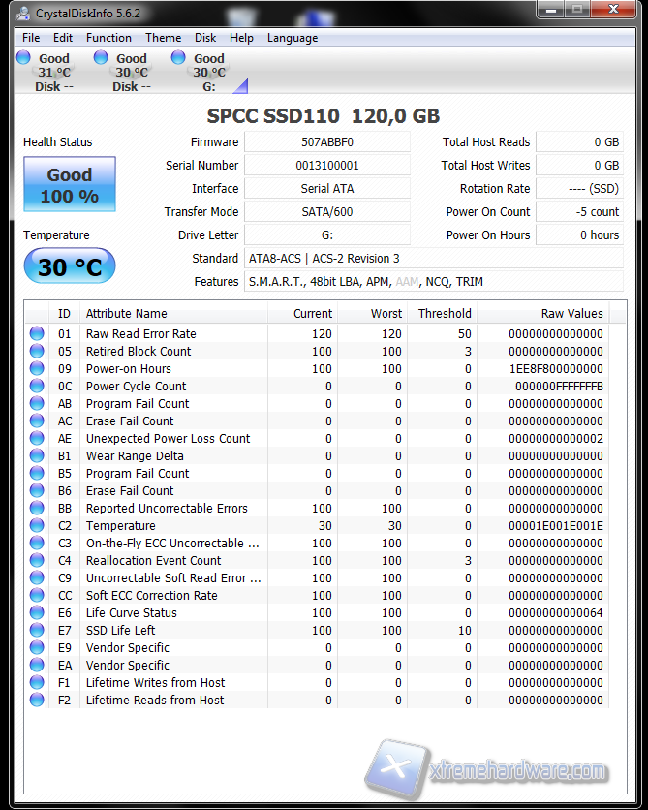Click the Attribute Name column header
This screenshot has width=648, height=810.
[x=126, y=313]
